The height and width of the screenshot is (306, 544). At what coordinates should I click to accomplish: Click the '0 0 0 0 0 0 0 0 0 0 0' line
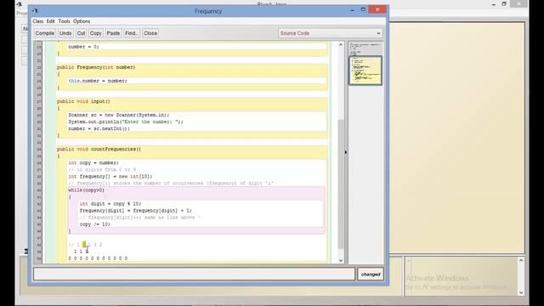pyautogui.click(x=99, y=258)
